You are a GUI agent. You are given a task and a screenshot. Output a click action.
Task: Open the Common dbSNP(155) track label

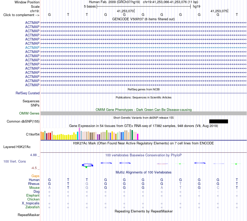[x=23, y=122]
